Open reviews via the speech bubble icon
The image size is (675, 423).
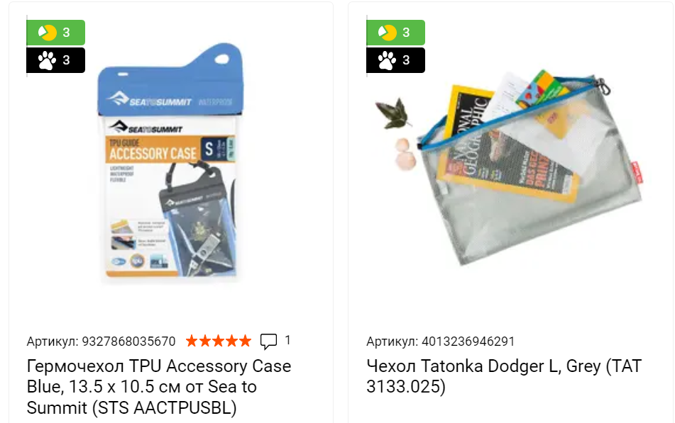268,341
